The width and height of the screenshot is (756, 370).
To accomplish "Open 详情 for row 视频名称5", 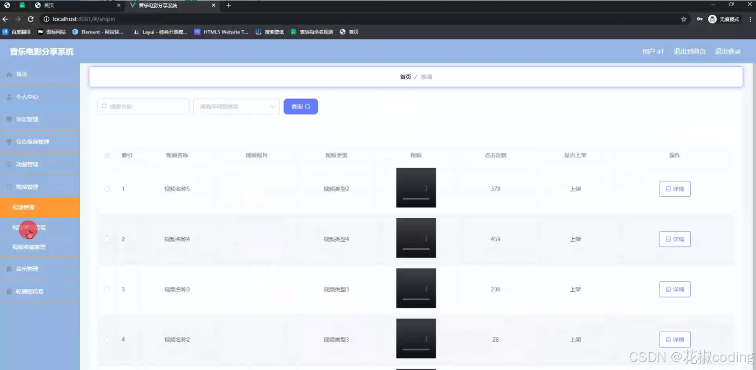I will [x=675, y=189].
